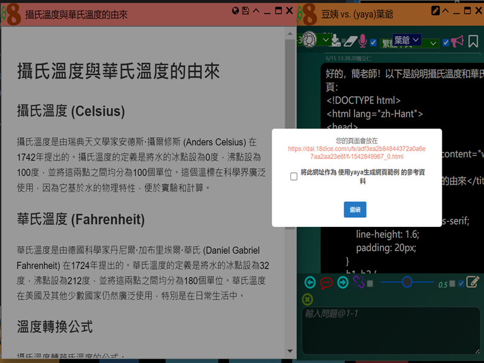Expand the avatar selector dropdown
Viewport: 484px width, 363px height.
325,40
